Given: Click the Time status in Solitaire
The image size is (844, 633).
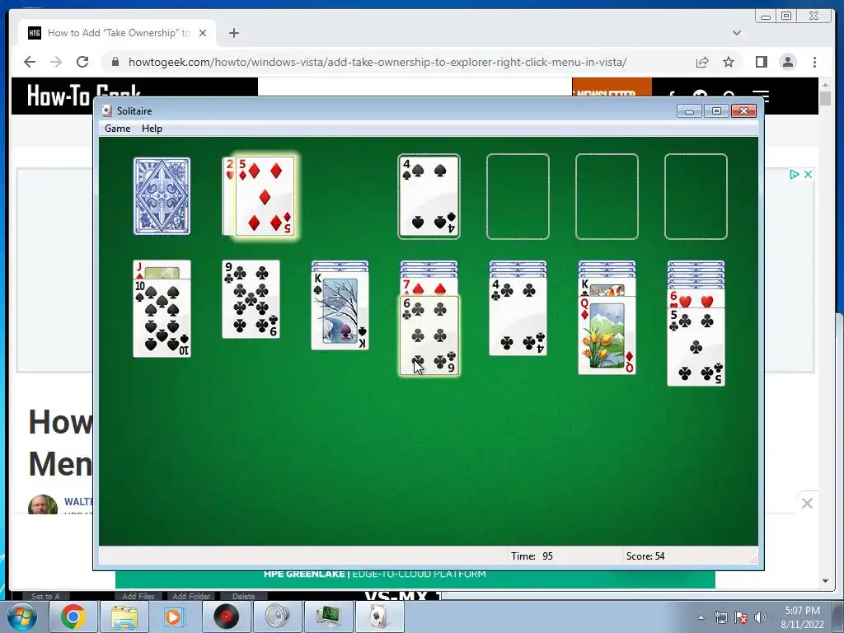Looking at the screenshot, I should pos(532,556).
